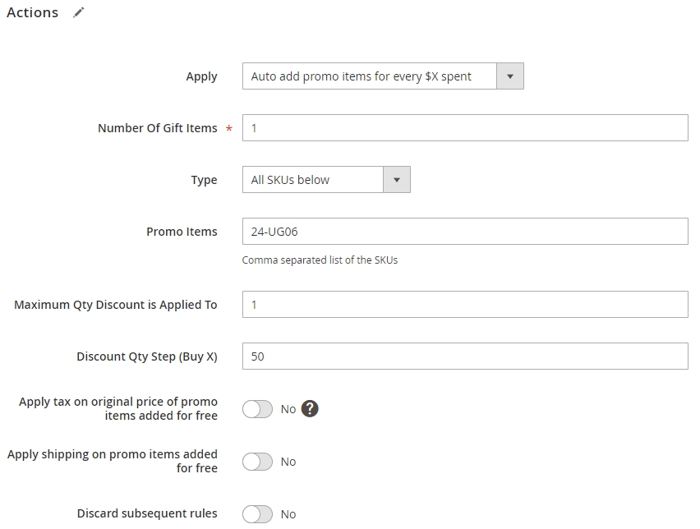700x529 pixels.
Task: Open the Type dropdown
Action: click(326, 180)
